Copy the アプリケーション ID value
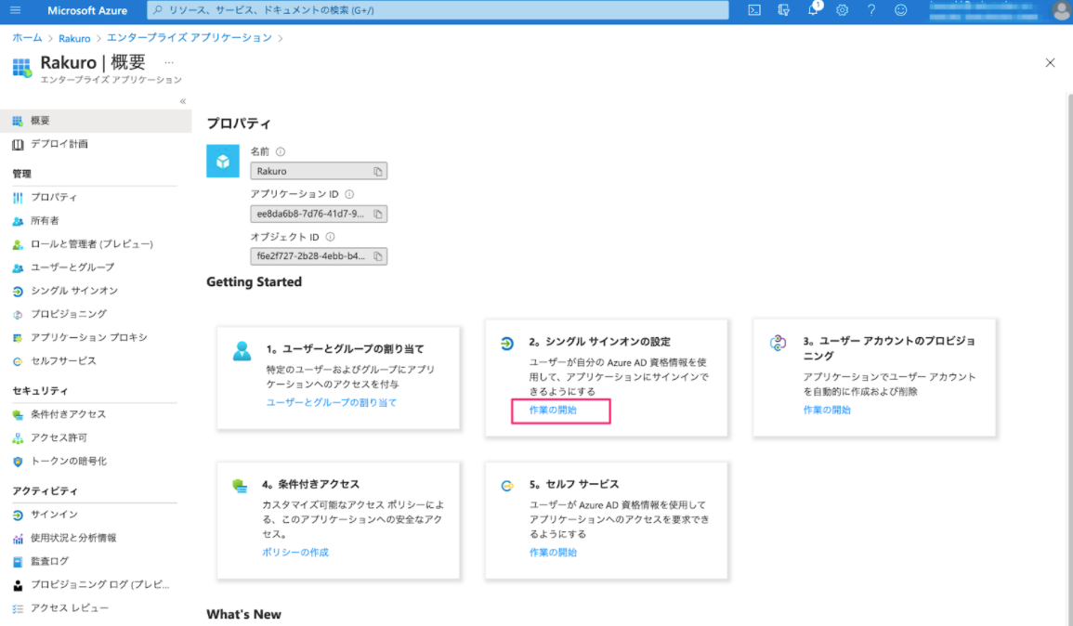The width and height of the screenshot is (1073, 626). [378, 215]
